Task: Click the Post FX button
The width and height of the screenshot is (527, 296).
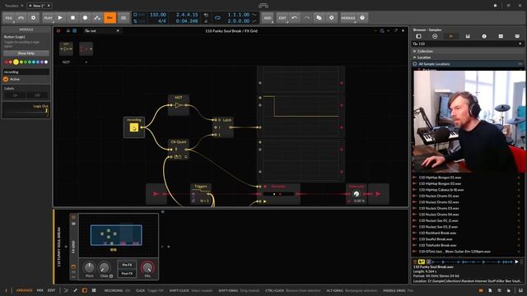Action: 127,274
